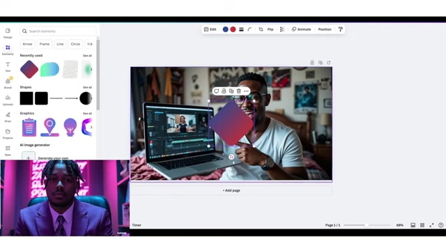Open more options ellipsis on shape
This screenshot has width=446, height=251.
[246, 91]
